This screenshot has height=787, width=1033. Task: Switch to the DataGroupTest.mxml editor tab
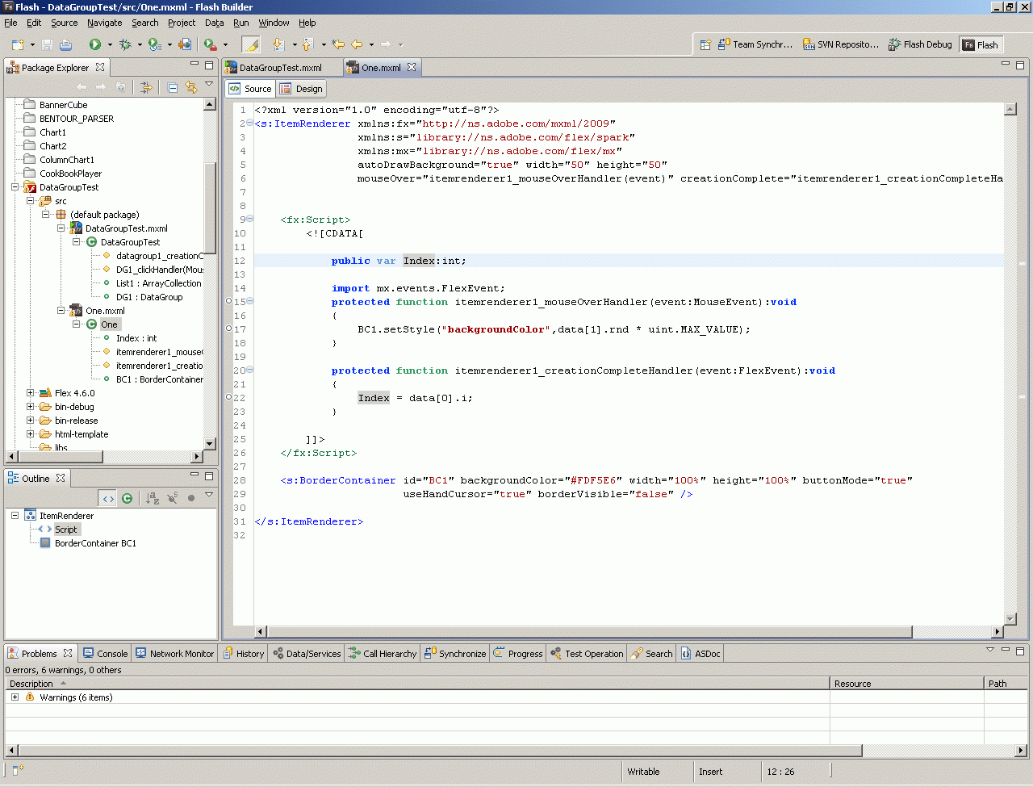click(x=279, y=68)
